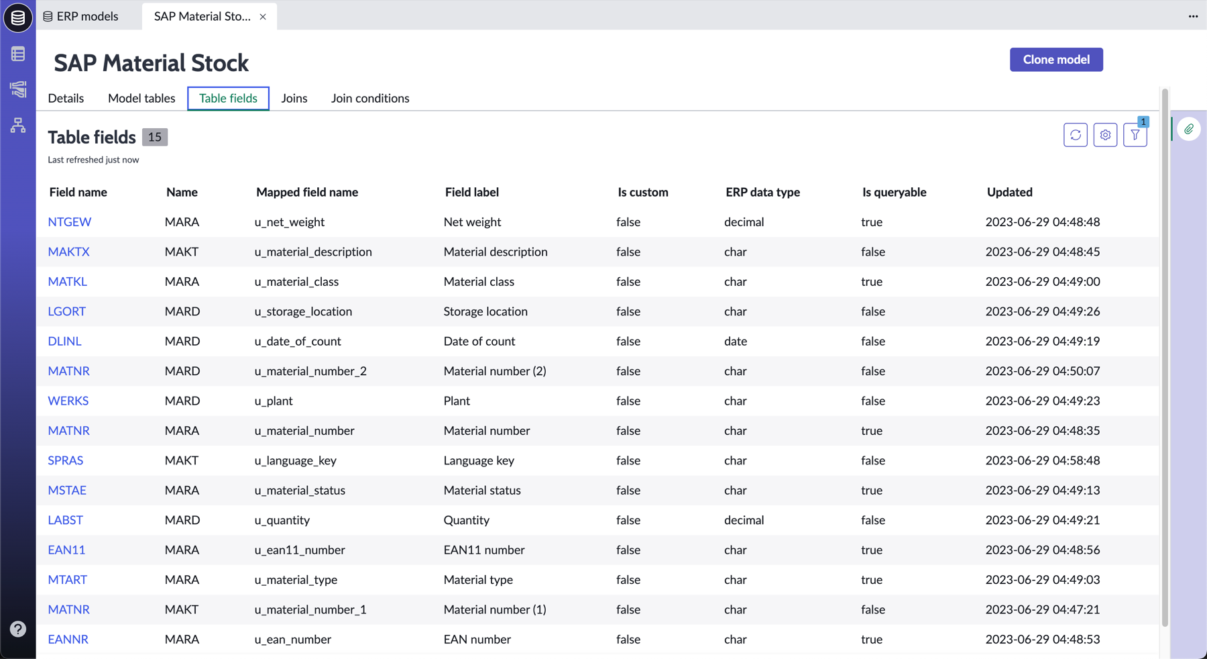Select the 'u_material_type' cell

(x=296, y=580)
